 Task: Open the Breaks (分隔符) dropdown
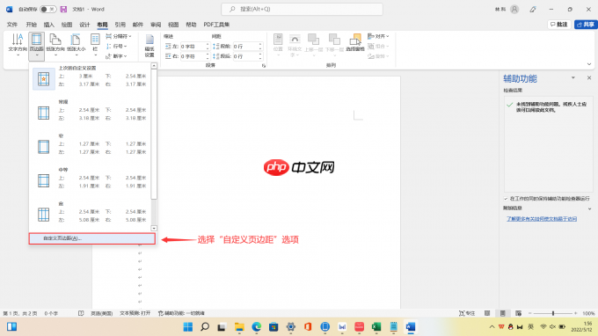tap(119, 36)
